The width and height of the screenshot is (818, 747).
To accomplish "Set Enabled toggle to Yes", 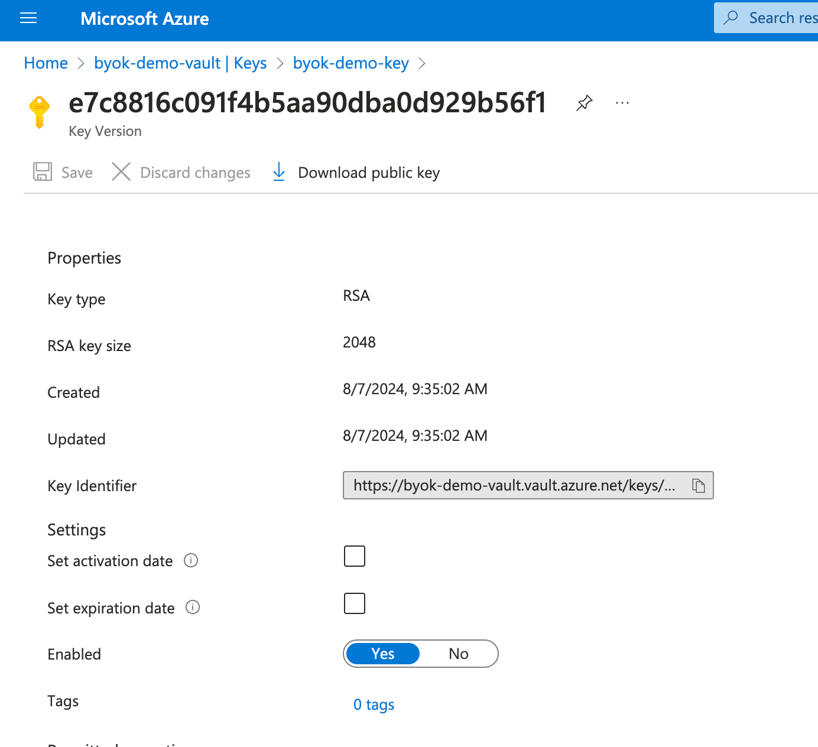I will (x=383, y=654).
